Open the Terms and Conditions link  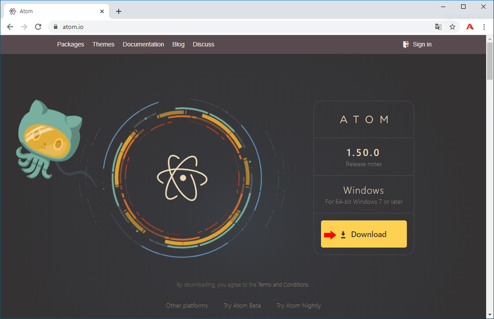click(x=283, y=285)
